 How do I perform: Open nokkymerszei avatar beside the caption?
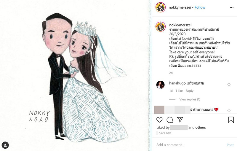pyautogui.click(x=161, y=27)
